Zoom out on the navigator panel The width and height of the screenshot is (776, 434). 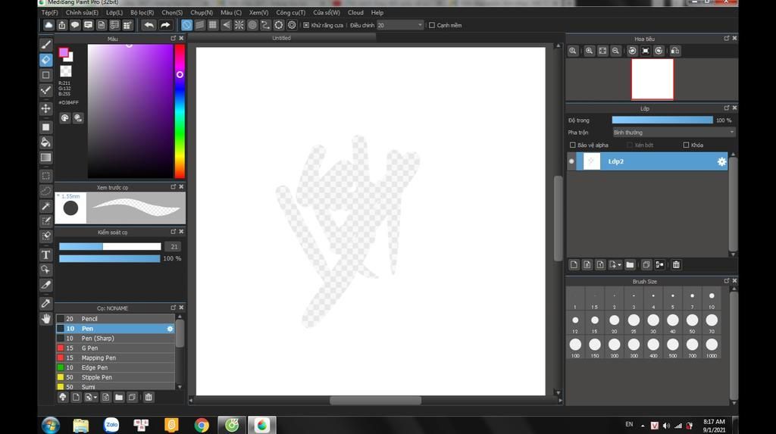pos(615,51)
